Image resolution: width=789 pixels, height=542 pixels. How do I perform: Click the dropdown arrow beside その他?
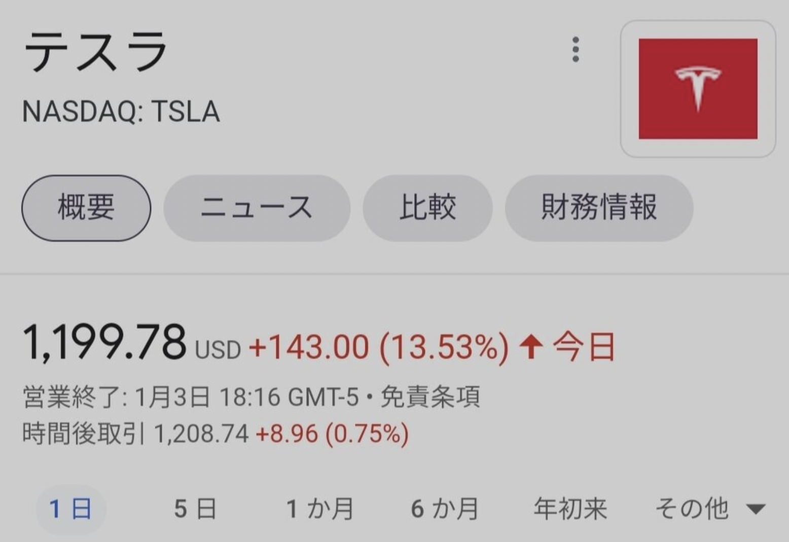[756, 509]
